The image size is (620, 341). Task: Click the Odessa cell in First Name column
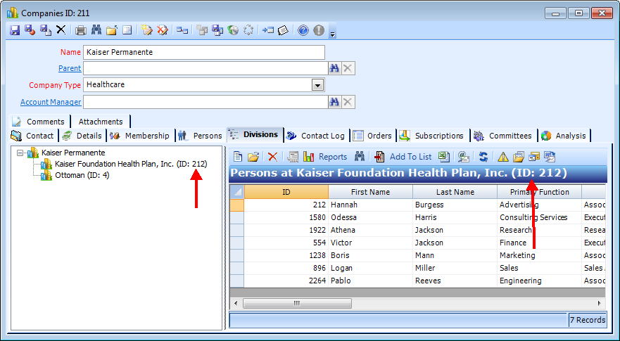tap(370, 217)
